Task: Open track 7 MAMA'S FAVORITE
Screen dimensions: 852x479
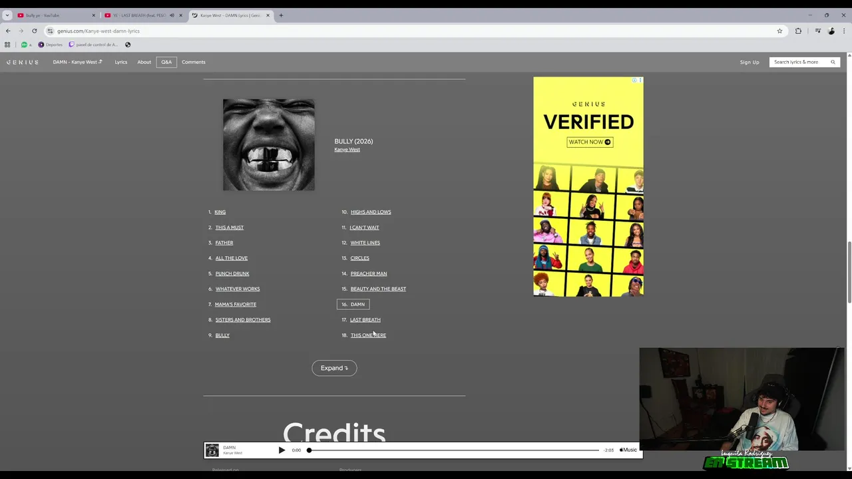Action: point(236,304)
